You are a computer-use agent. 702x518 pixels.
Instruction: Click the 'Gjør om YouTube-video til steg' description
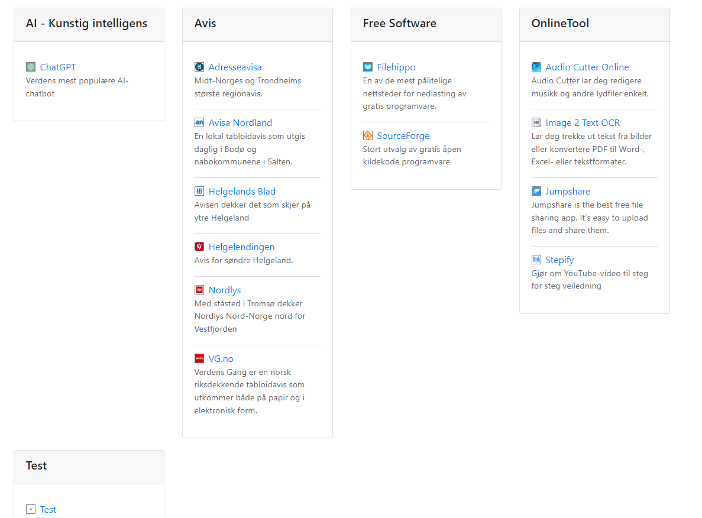click(x=590, y=279)
